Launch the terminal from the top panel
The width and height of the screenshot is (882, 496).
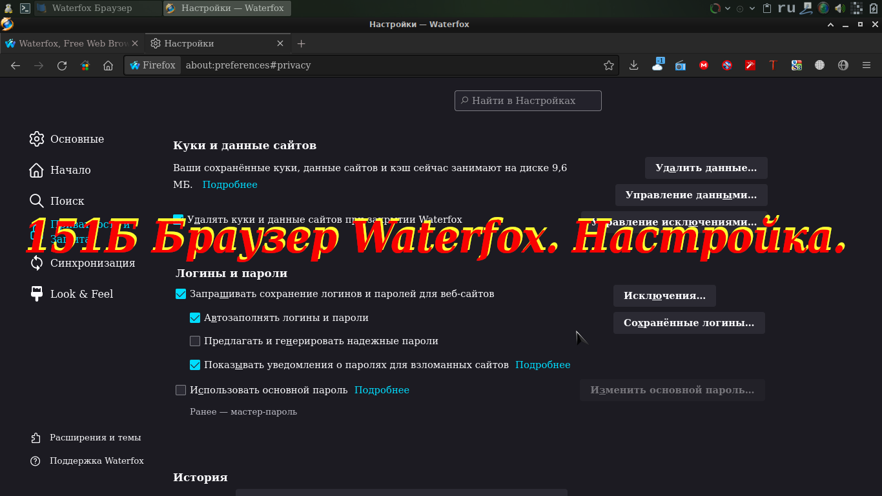[x=25, y=8]
